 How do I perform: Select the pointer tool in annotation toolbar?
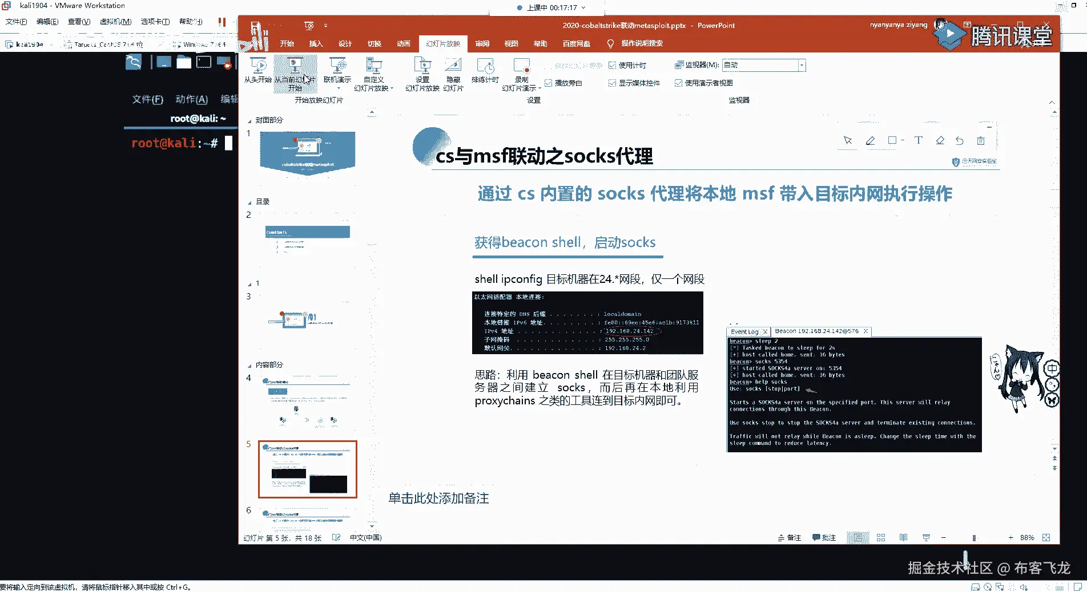point(848,140)
